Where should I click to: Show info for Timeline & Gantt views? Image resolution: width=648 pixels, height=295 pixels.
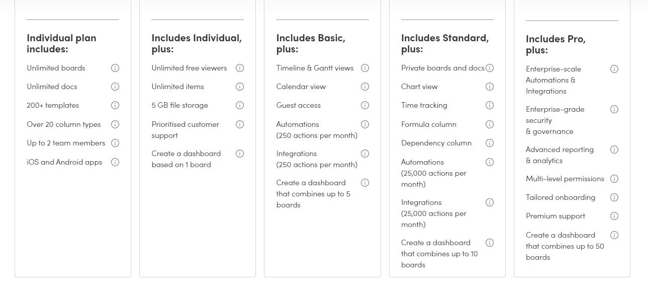(x=365, y=68)
